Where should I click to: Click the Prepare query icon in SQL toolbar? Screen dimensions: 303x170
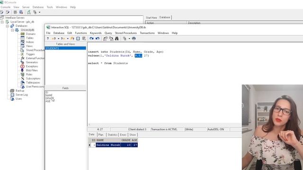tap(78, 39)
